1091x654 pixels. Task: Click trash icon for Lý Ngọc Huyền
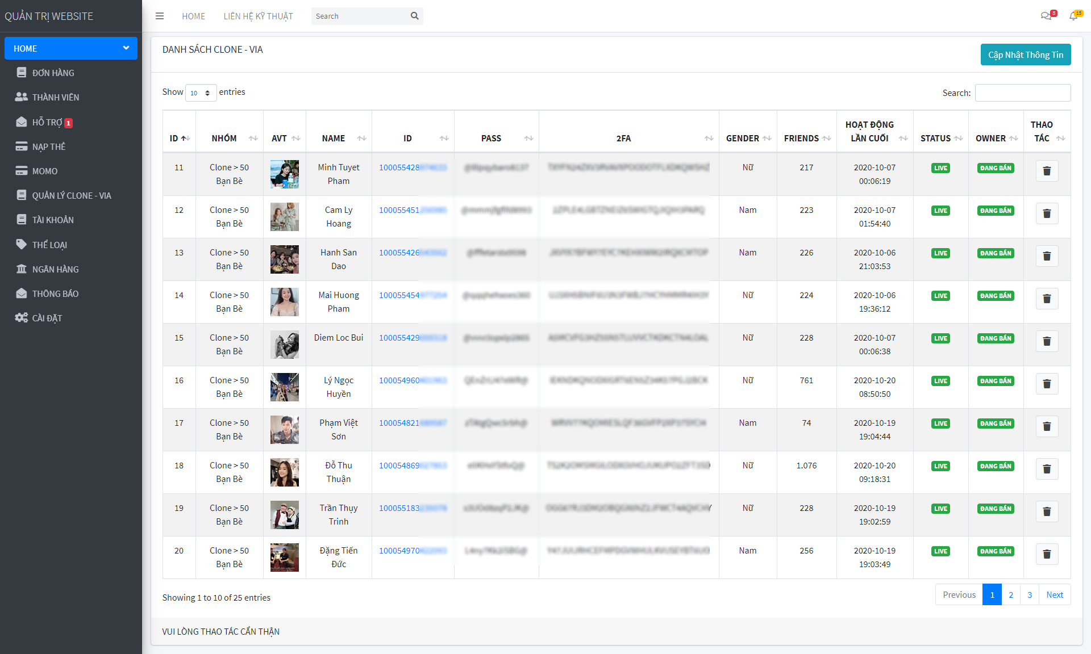point(1047,384)
